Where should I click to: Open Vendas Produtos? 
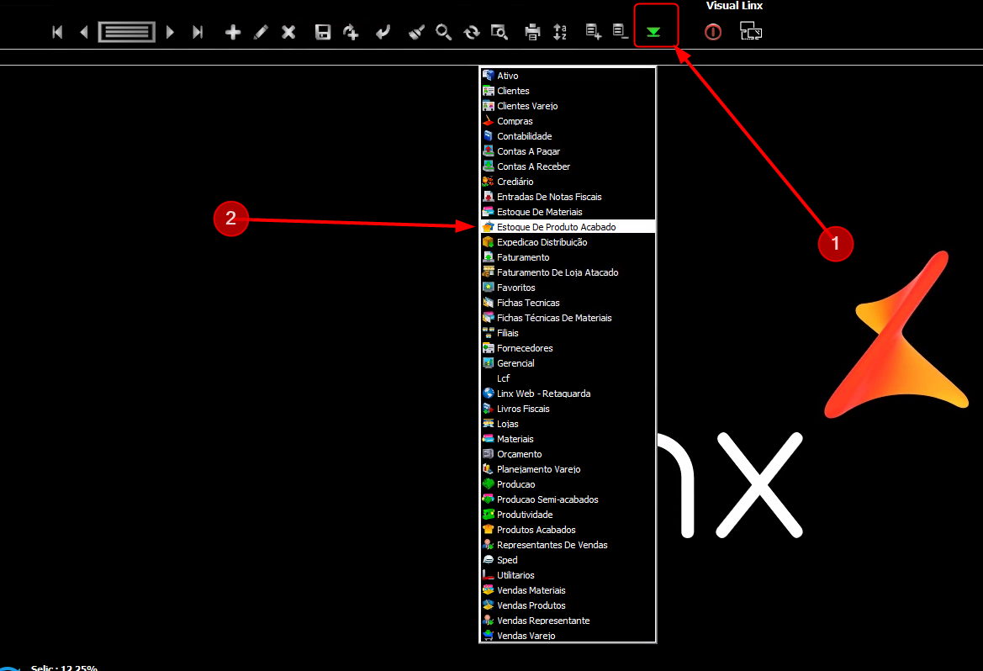pos(568,605)
